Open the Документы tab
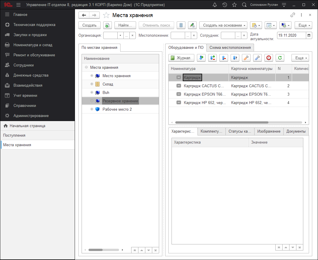The height and width of the screenshot is (260, 318). [x=296, y=131]
